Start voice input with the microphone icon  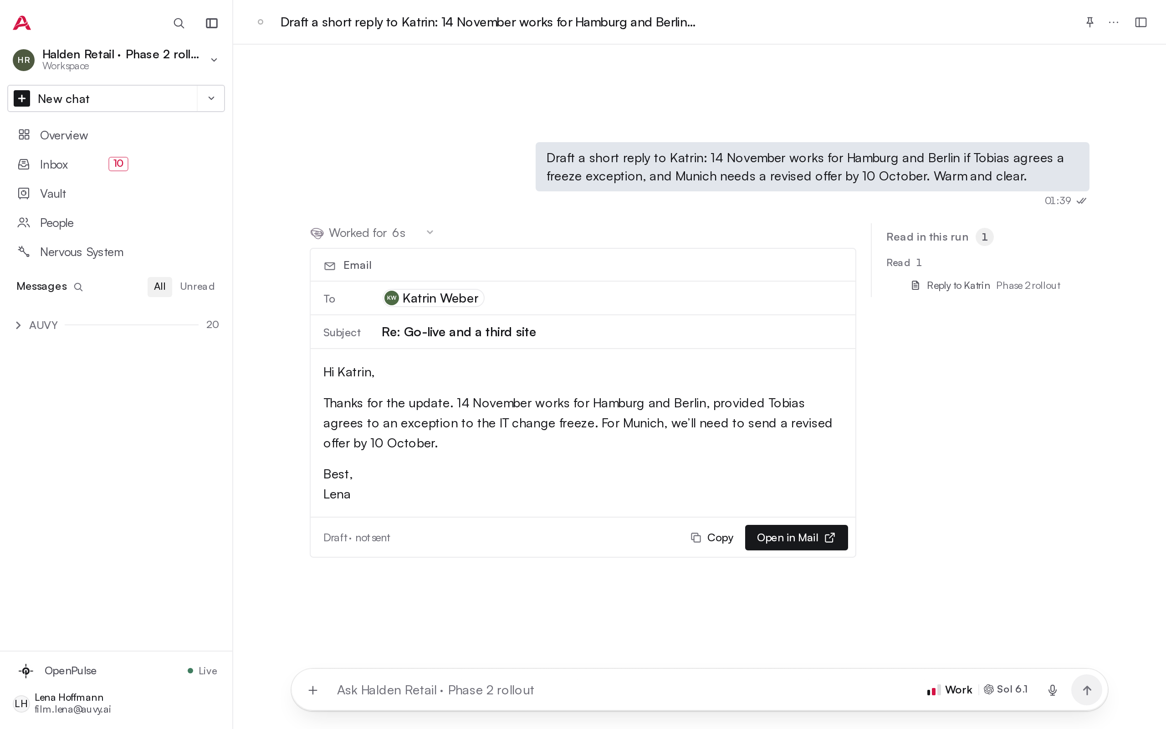[x=1052, y=690]
